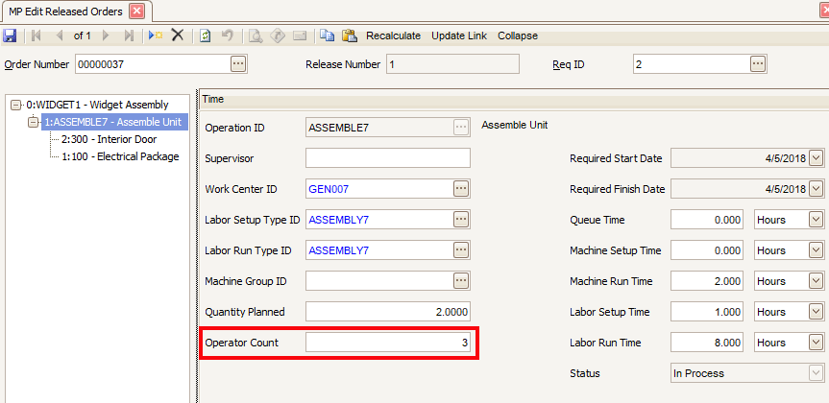
Task: Delete record with the X icon
Action: [178, 36]
